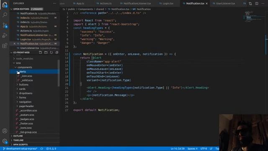
Task: Click the open changes icon in editor toolbar
Action: [250, 4]
